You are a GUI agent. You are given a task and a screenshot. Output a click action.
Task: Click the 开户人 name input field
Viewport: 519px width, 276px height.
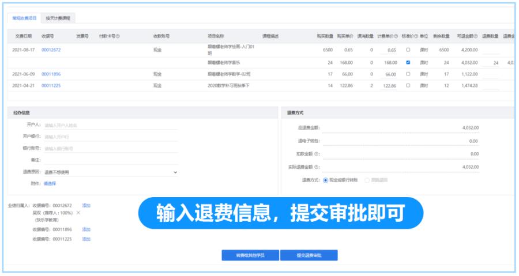[110, 124]
